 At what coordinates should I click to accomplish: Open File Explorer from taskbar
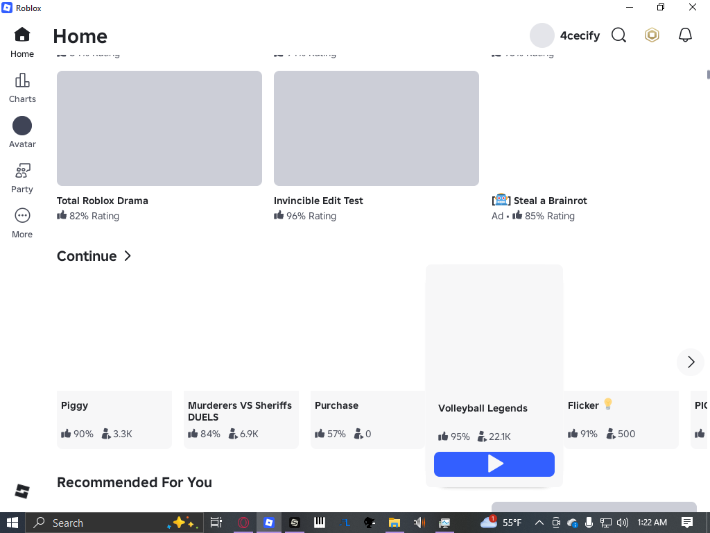tap(394, 523)
